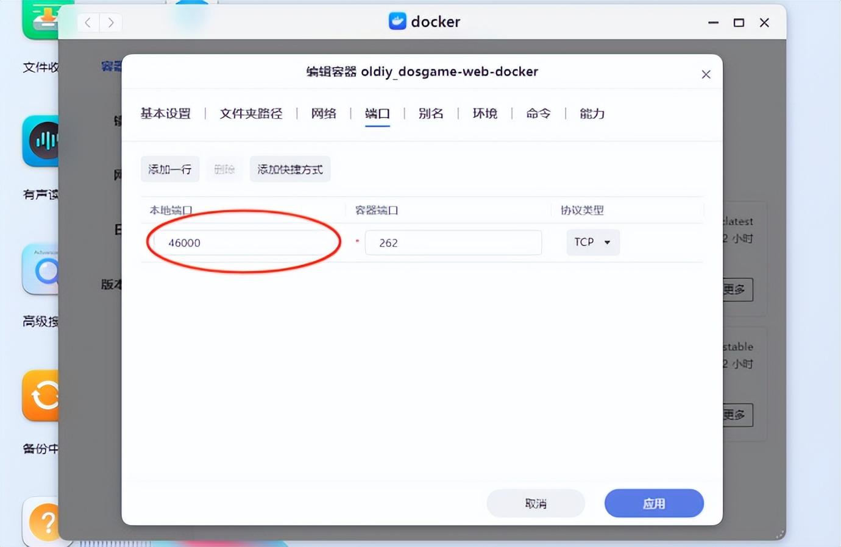Click the docker whale icon in title bar
Image resolution: width=841 pixels, height=547 pixels.
397,21
